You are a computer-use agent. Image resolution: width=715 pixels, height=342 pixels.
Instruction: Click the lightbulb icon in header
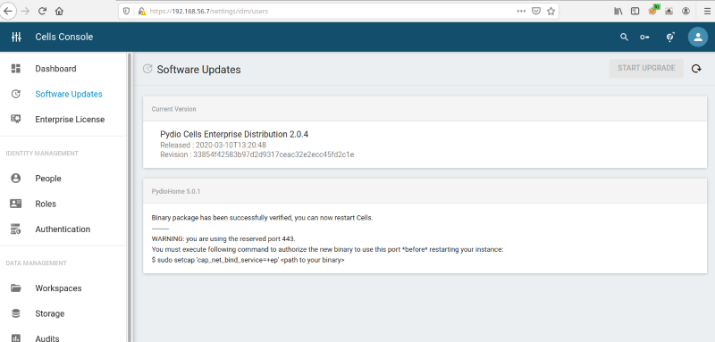pos(670,38)
